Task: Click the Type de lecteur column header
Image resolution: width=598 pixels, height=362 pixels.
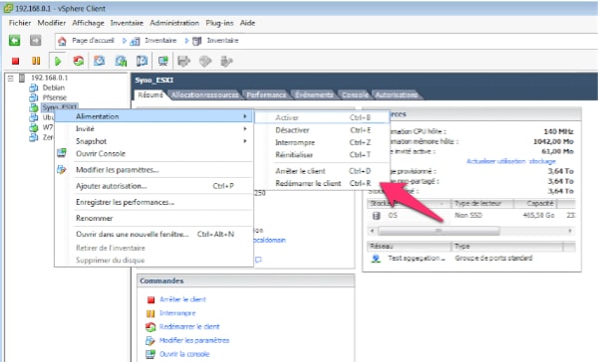Action: coord(482,204)
